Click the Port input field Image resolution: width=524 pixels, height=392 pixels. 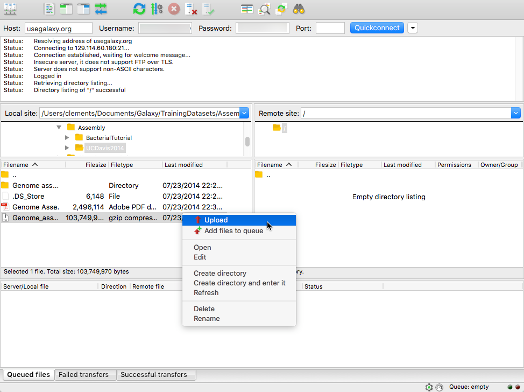330,28
